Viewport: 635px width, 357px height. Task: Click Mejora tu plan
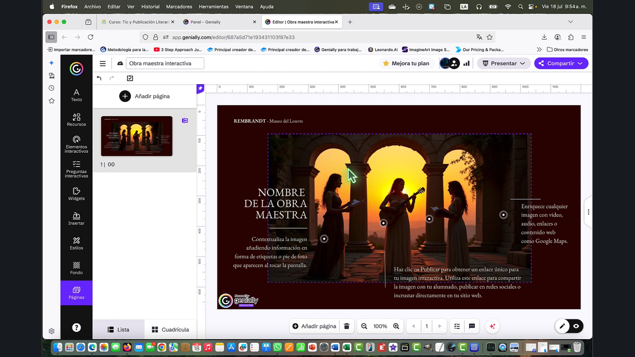tap(407, 63)
